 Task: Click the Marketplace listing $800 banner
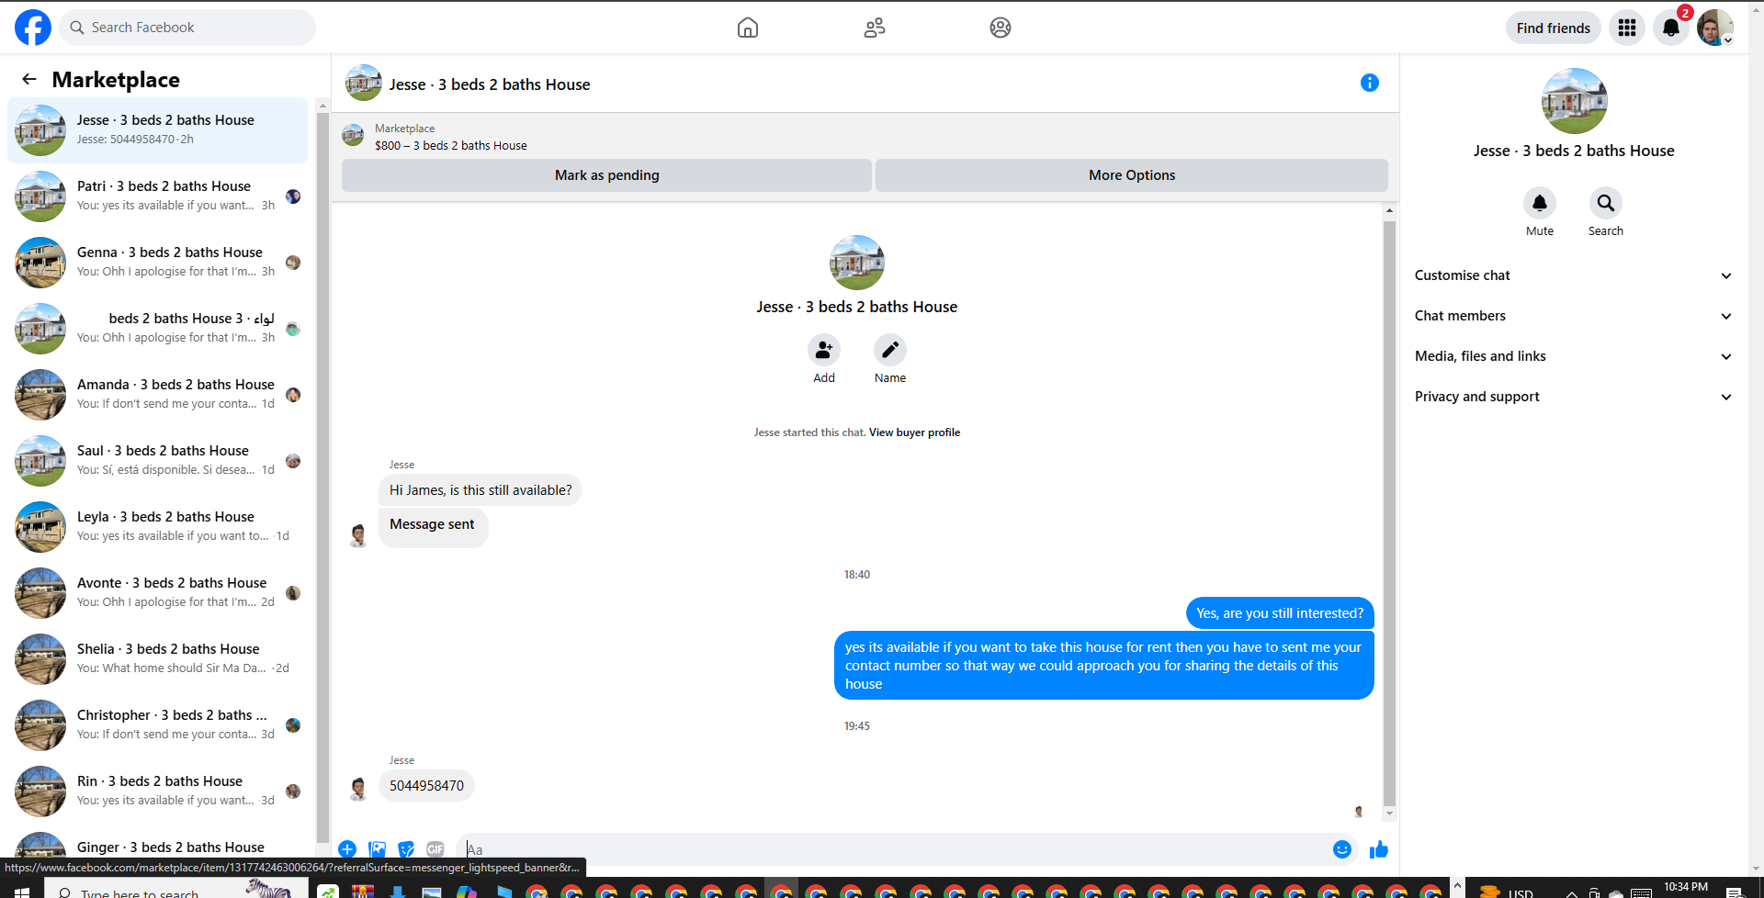click(865, 137)
